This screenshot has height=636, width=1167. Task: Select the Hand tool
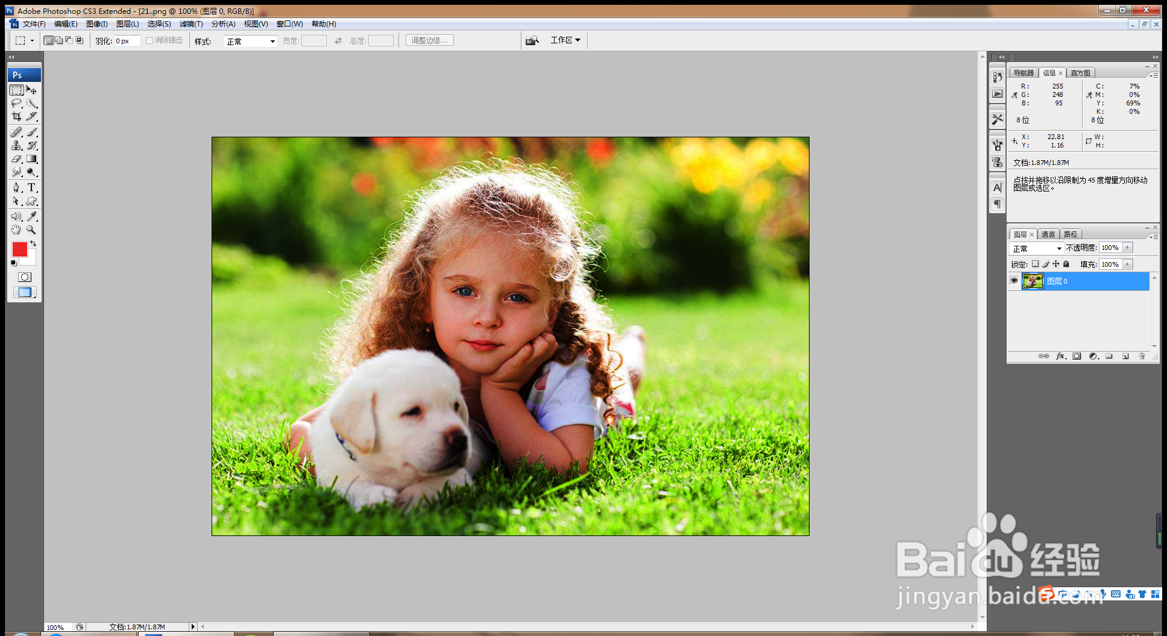tap(17, 229)
